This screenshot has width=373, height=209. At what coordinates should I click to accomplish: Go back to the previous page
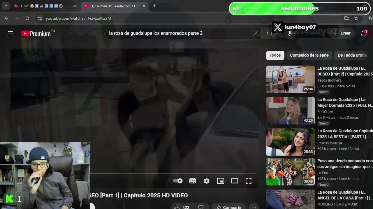tap(6, 18)
